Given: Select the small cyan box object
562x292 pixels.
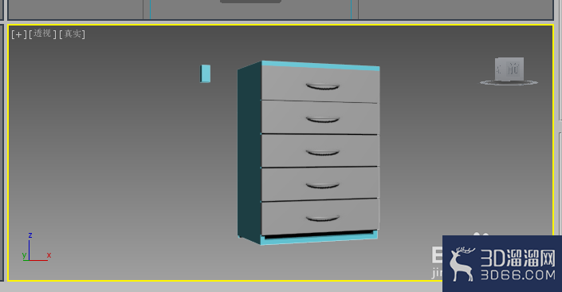Looking at the screenshot, I should (x=206, y=73).
